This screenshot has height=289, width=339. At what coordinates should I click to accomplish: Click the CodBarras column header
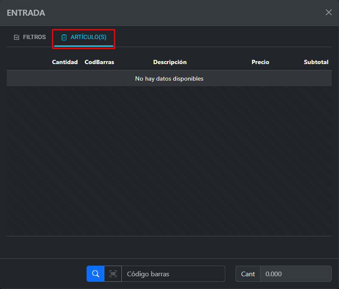99,62
